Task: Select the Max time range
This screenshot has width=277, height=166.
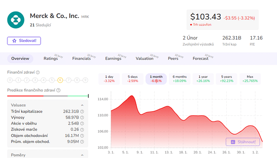Action: [x=250, y=79]
